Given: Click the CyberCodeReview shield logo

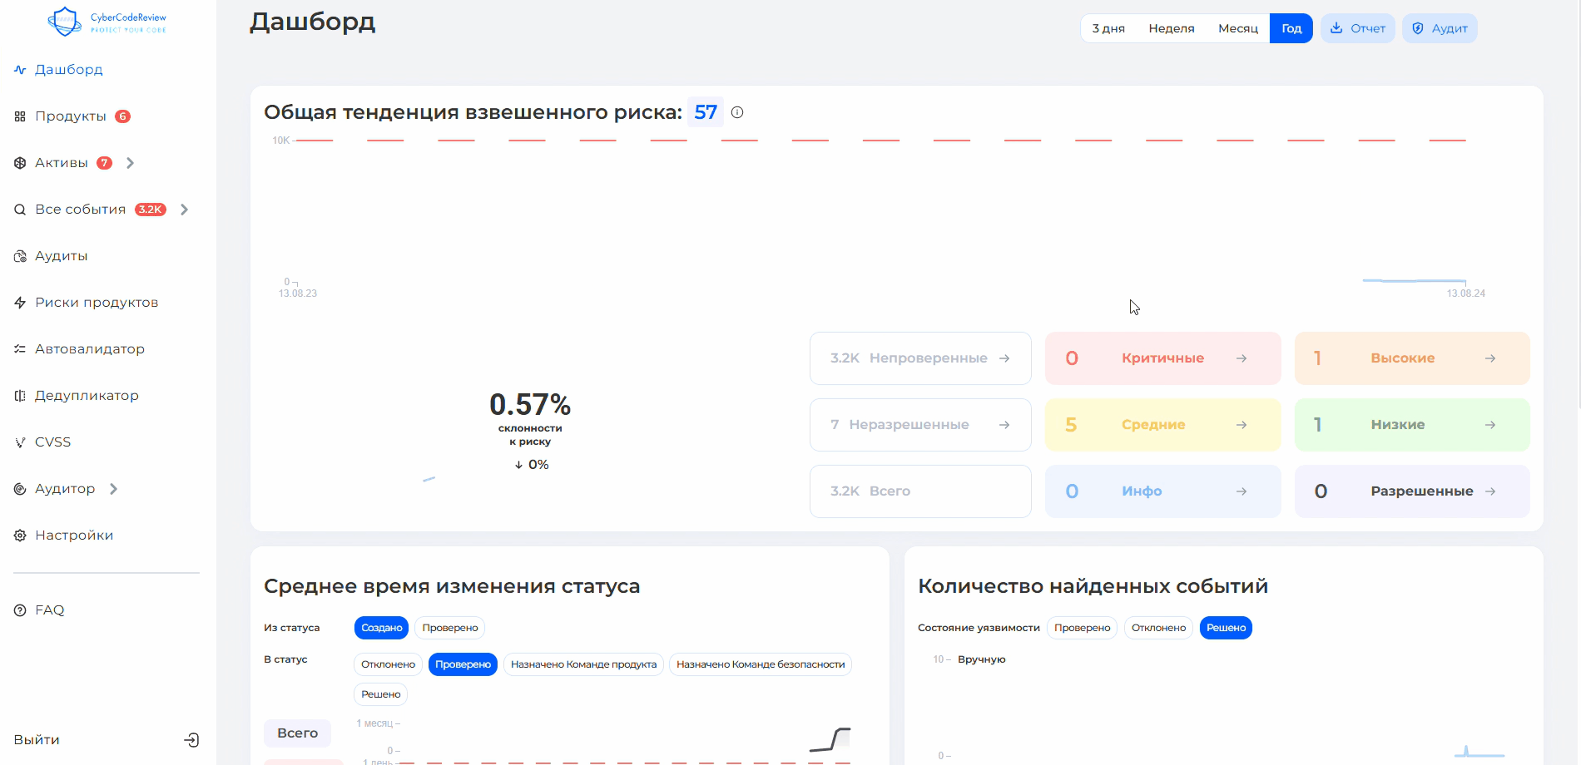Looking at the screenshot, I should (65, 22).
